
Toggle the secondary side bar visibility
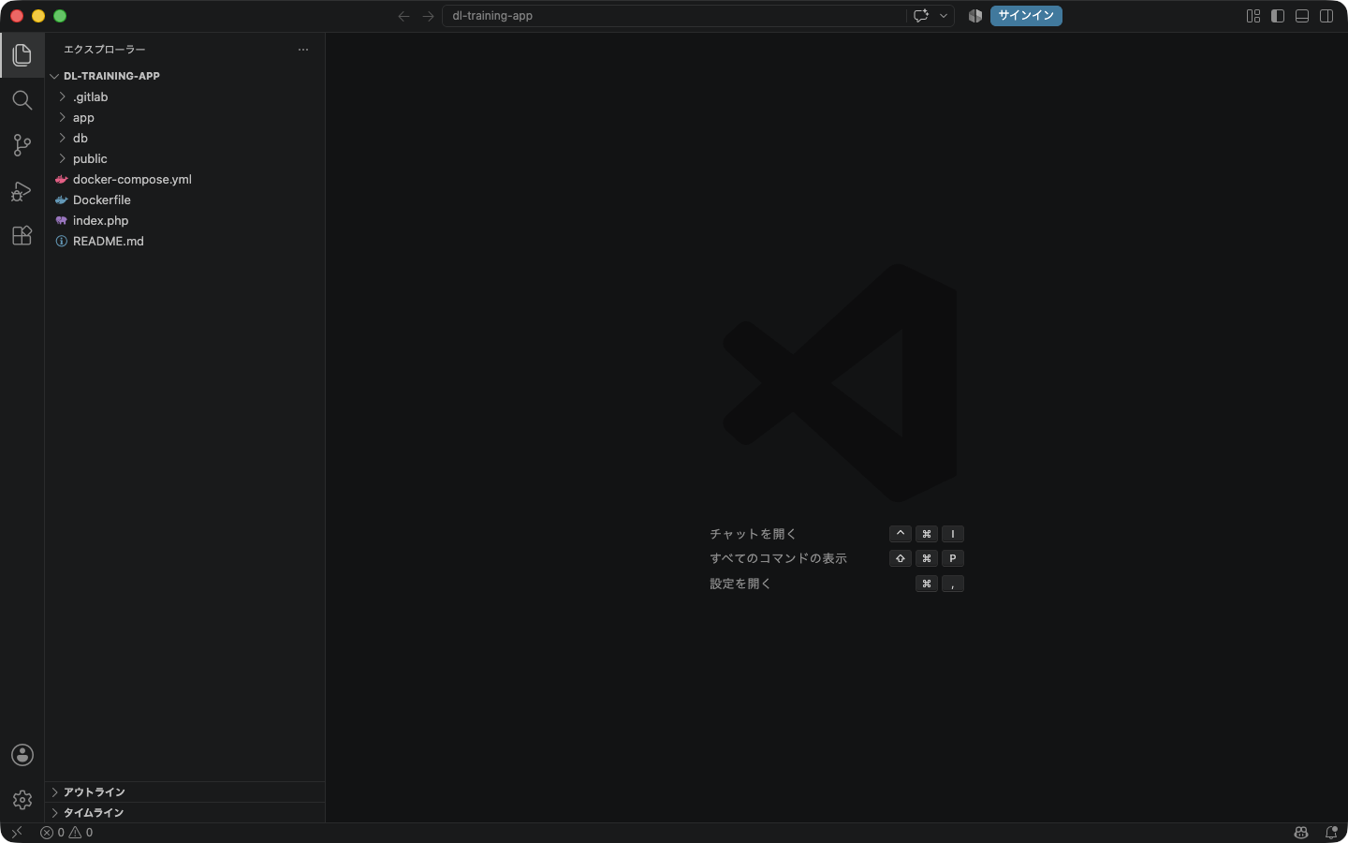click(x=1326, y=16)
